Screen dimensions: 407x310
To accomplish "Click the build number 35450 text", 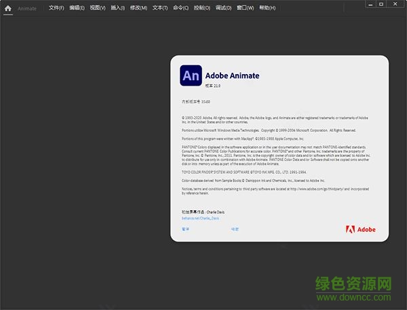I will coord(196,102).
